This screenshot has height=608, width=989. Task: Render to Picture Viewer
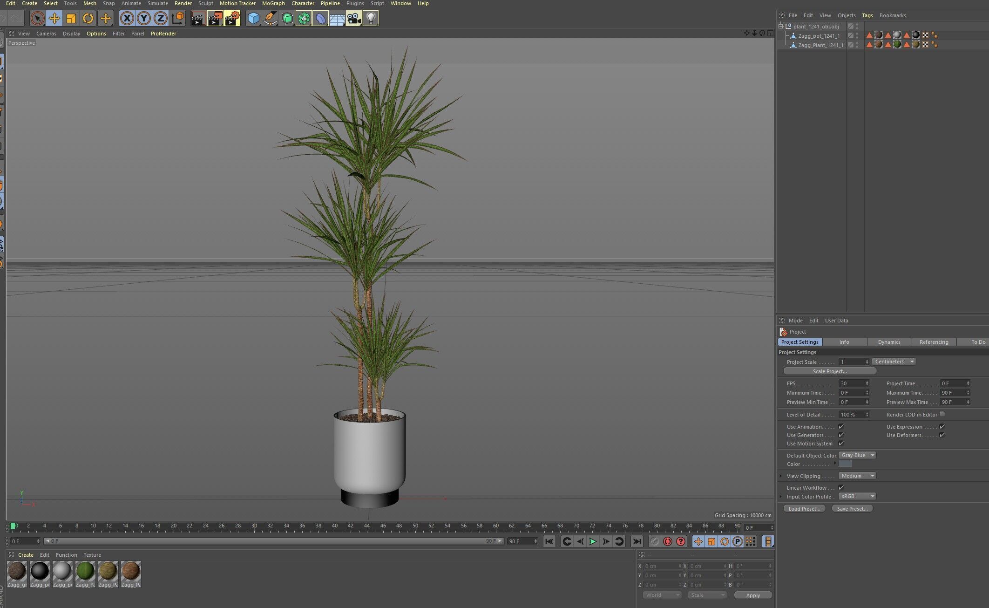(x=215, y=19)
